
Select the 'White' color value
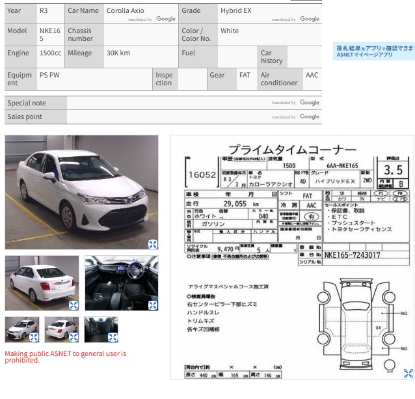point(230,31)
